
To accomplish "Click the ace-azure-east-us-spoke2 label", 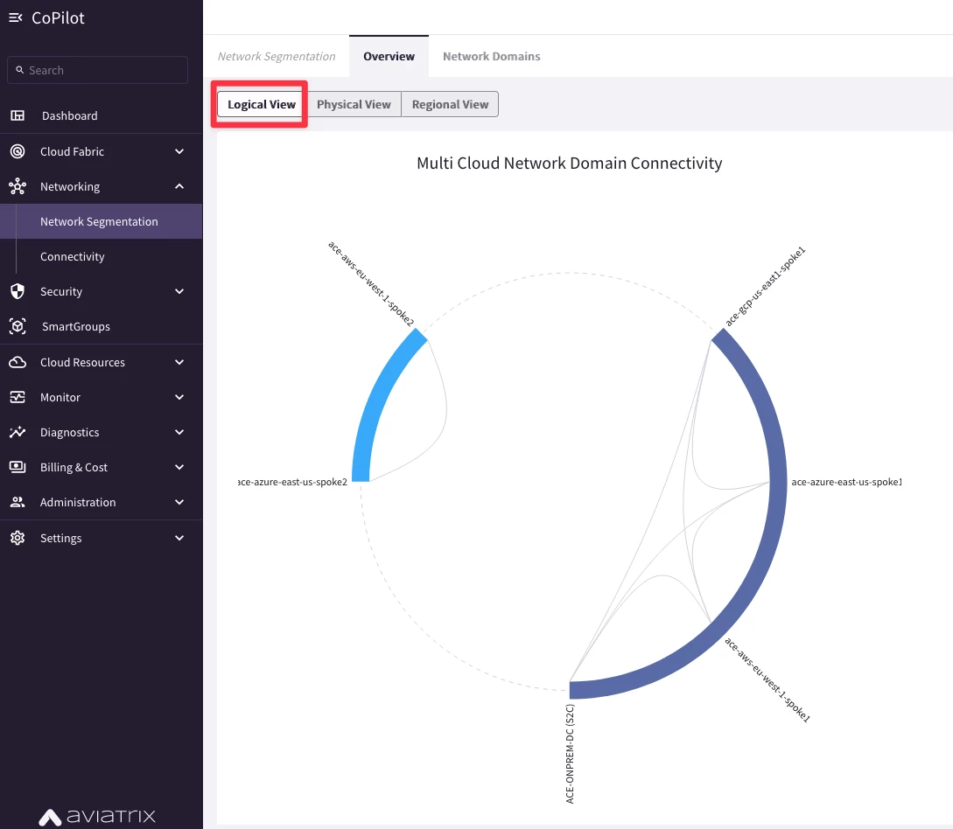I will [x=292, y=482].
